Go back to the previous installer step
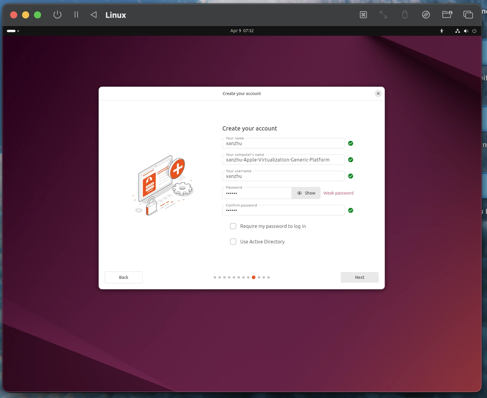Viewport: 487px width, 398px height. 124,277
